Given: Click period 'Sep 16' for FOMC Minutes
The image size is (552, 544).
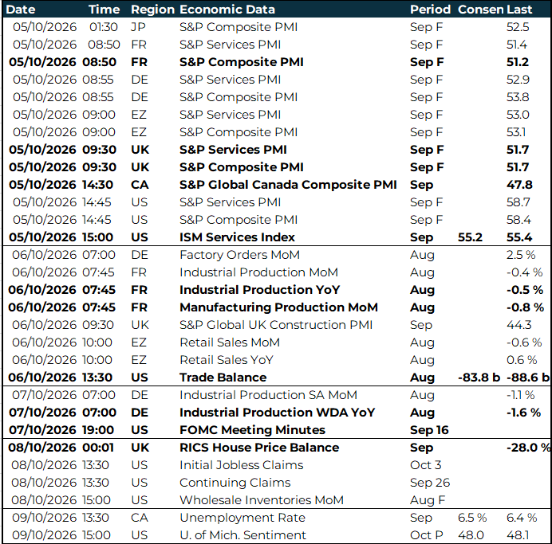Looking at the screenshot, I should (429, 430).
